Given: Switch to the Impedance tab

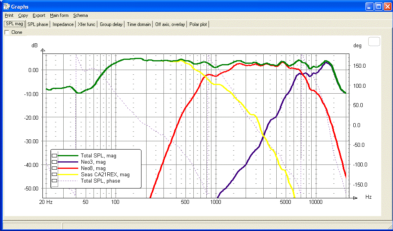Looking at the screenshot, I should pyautogui.click(x=63, y=24).
